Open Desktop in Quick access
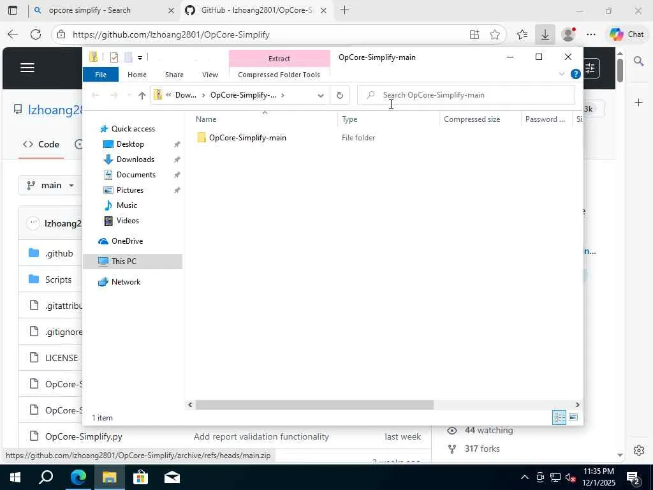The width and height of the screenshot is (653, 490). [x=130, y=144]
